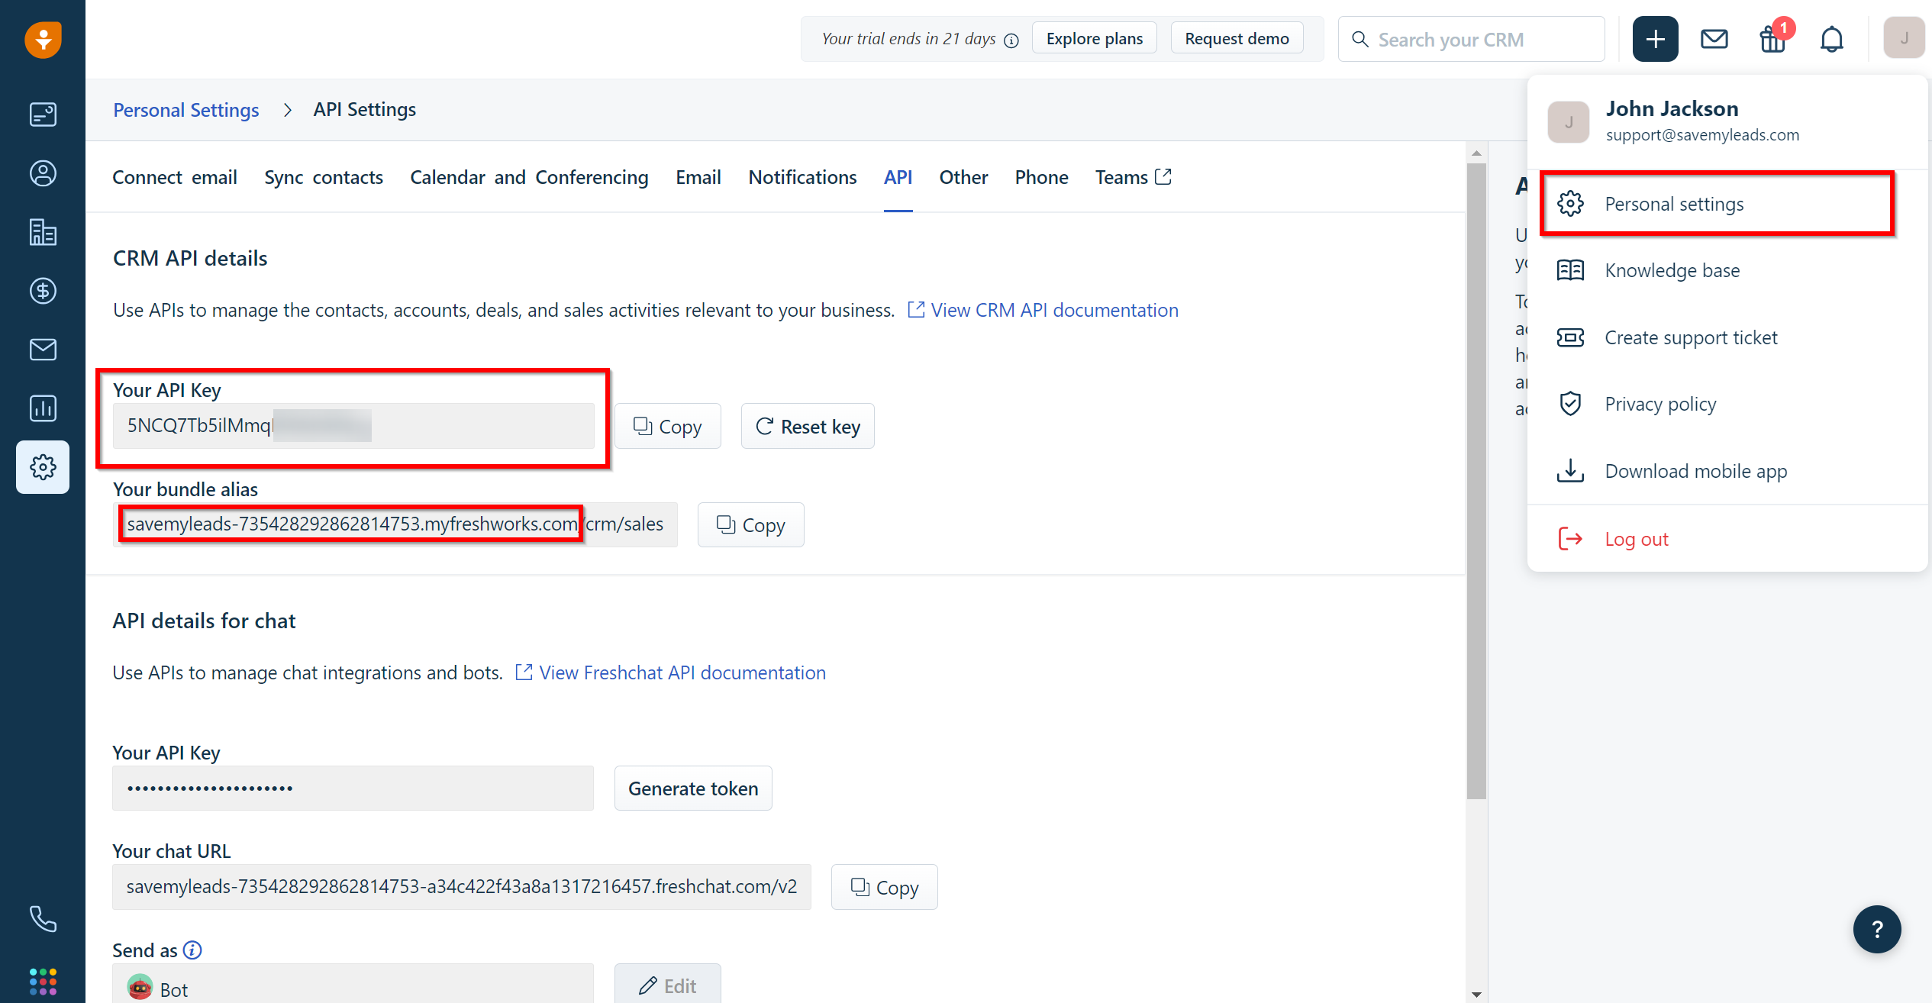This screenshot has width=1932, height=1003.
Task: Open the Freshworks logo home icon
Action: pyautogui.click(x=43, y=39)
